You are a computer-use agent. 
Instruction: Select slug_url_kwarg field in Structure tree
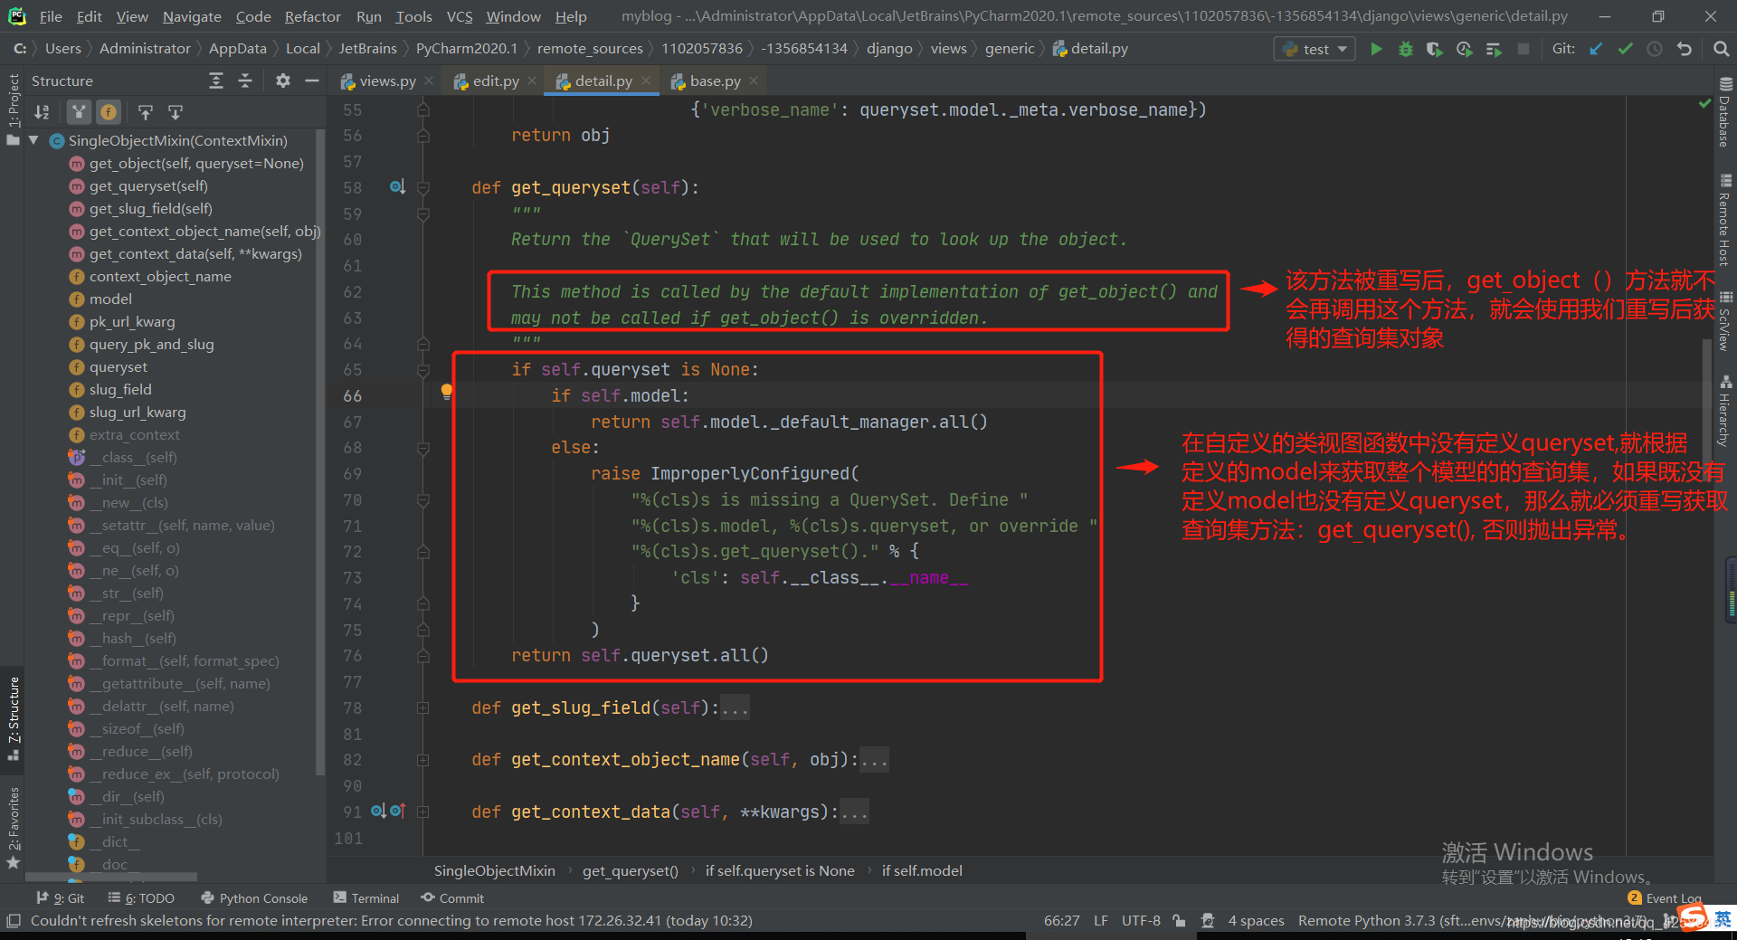[137, 412]
